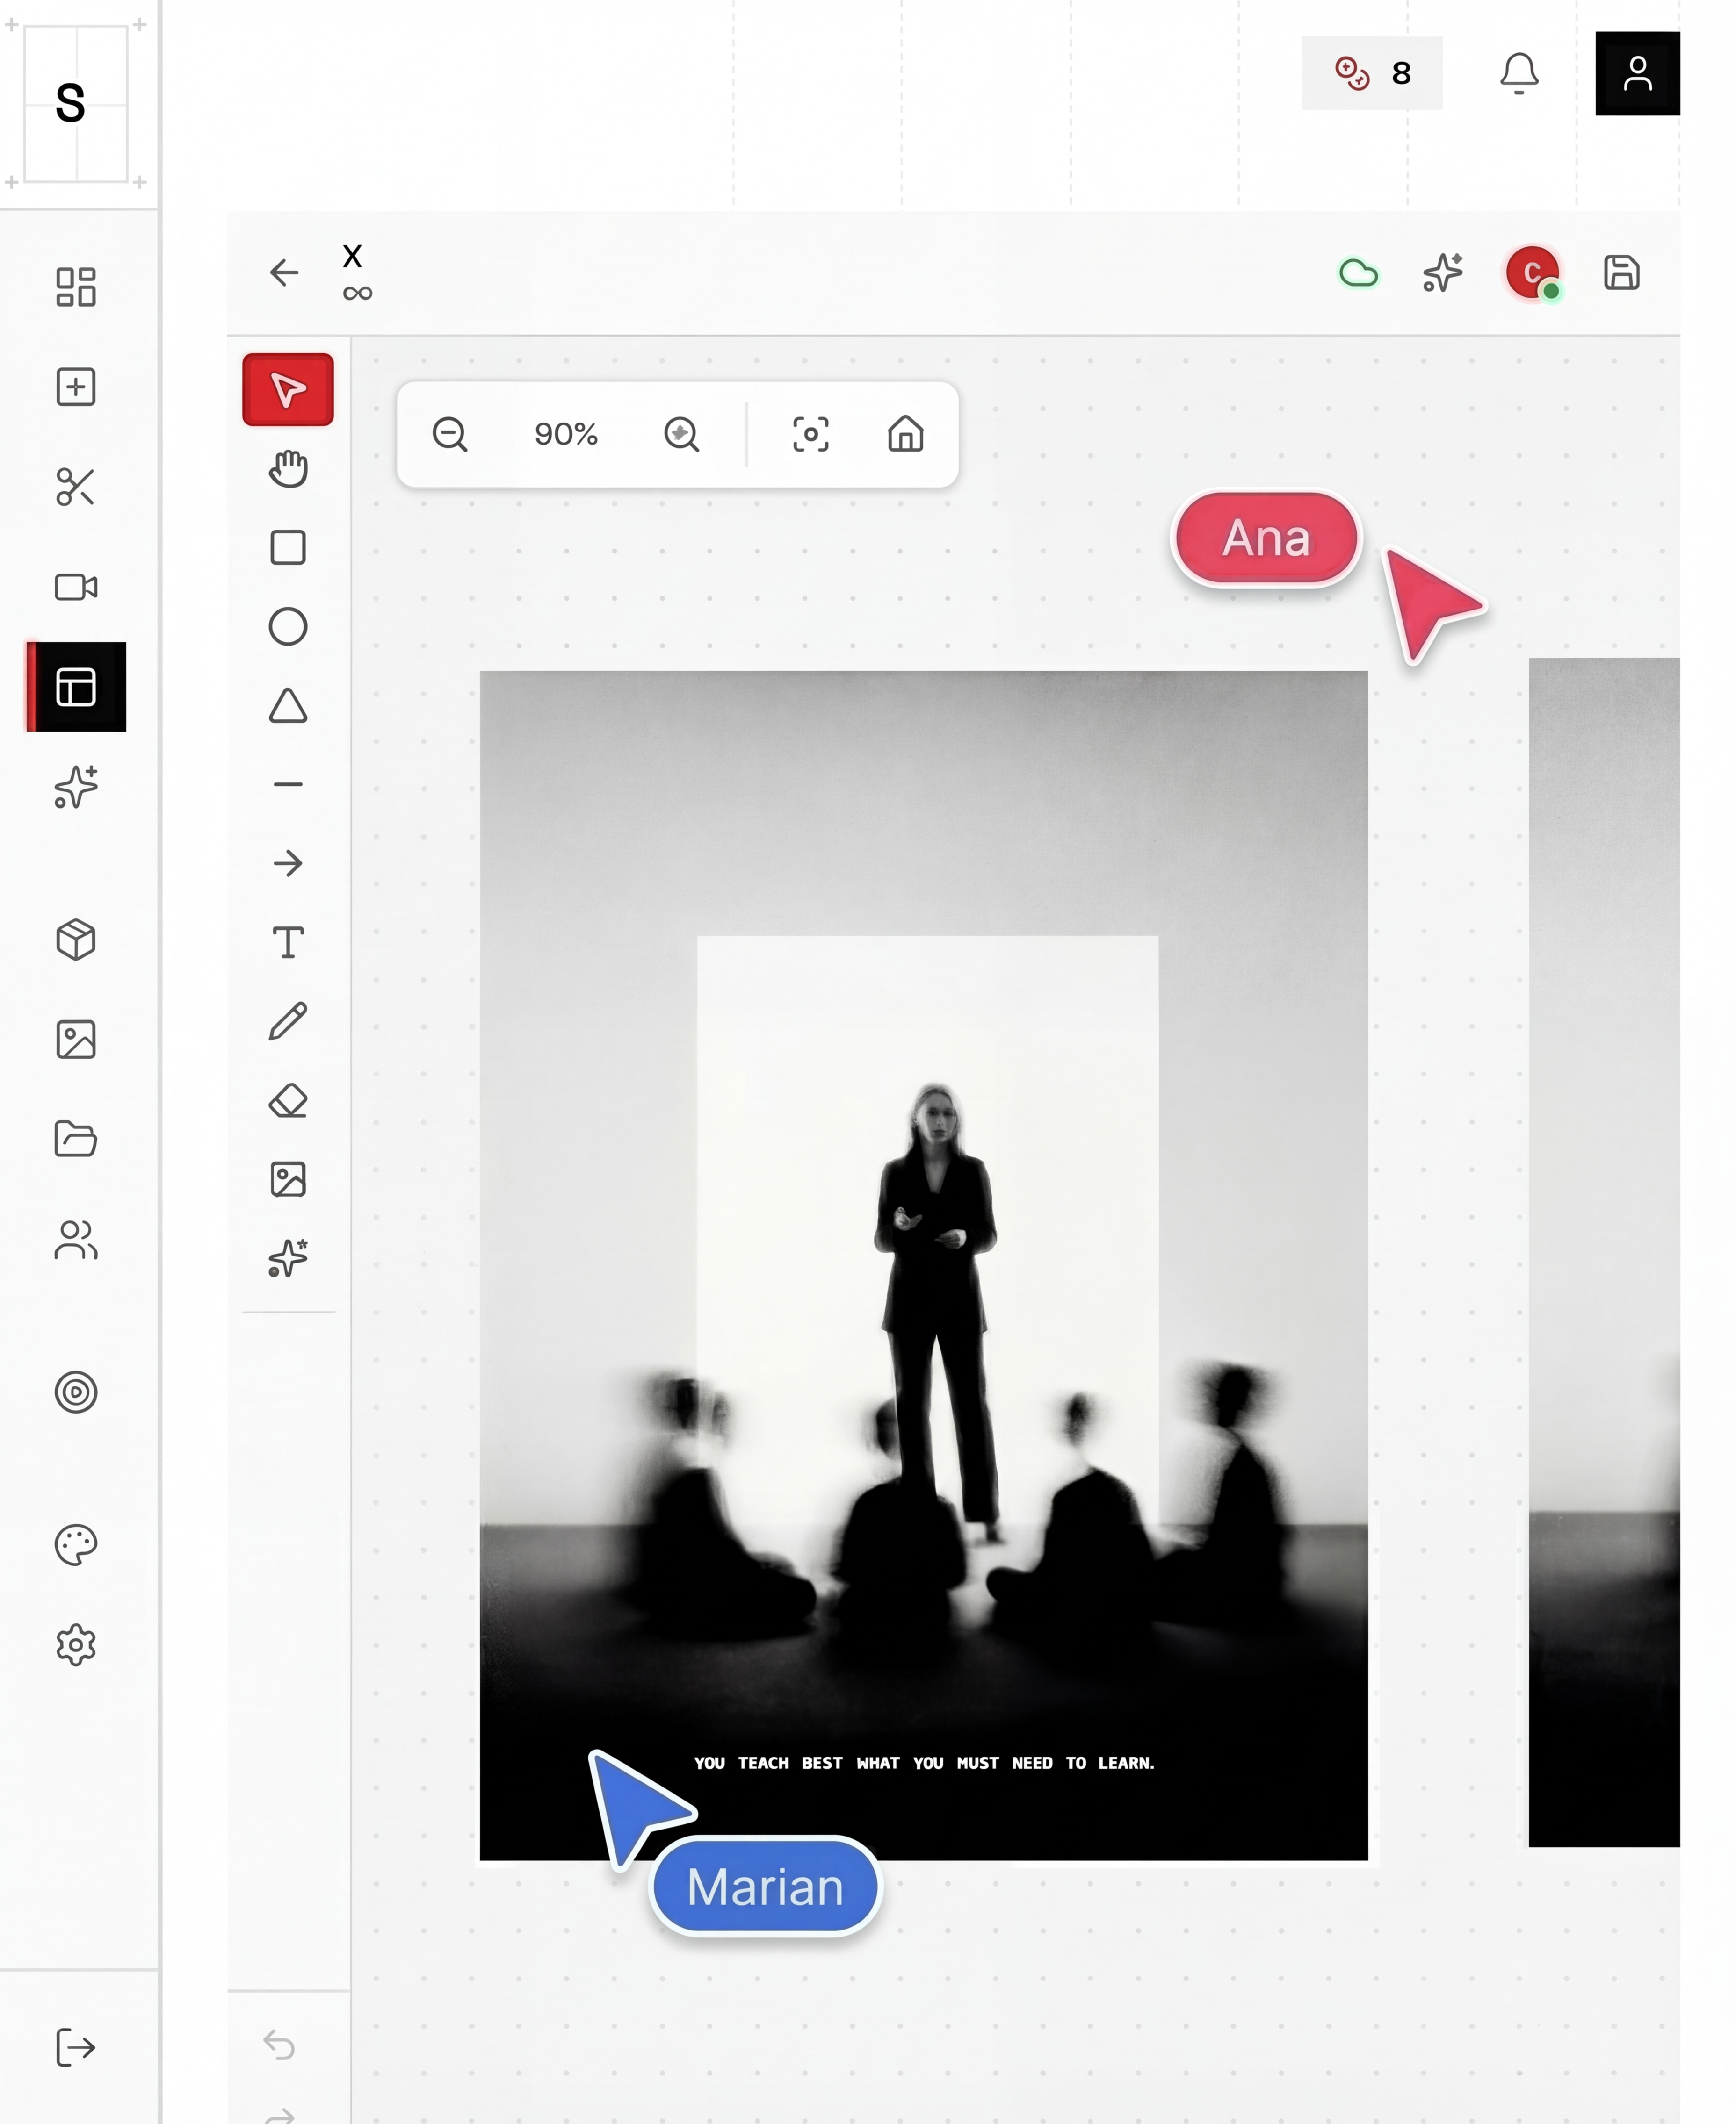Image resolution: width=1736 pixels, height=2124 pixels.
Task: Reset view with the home icon
Action: 906,435
